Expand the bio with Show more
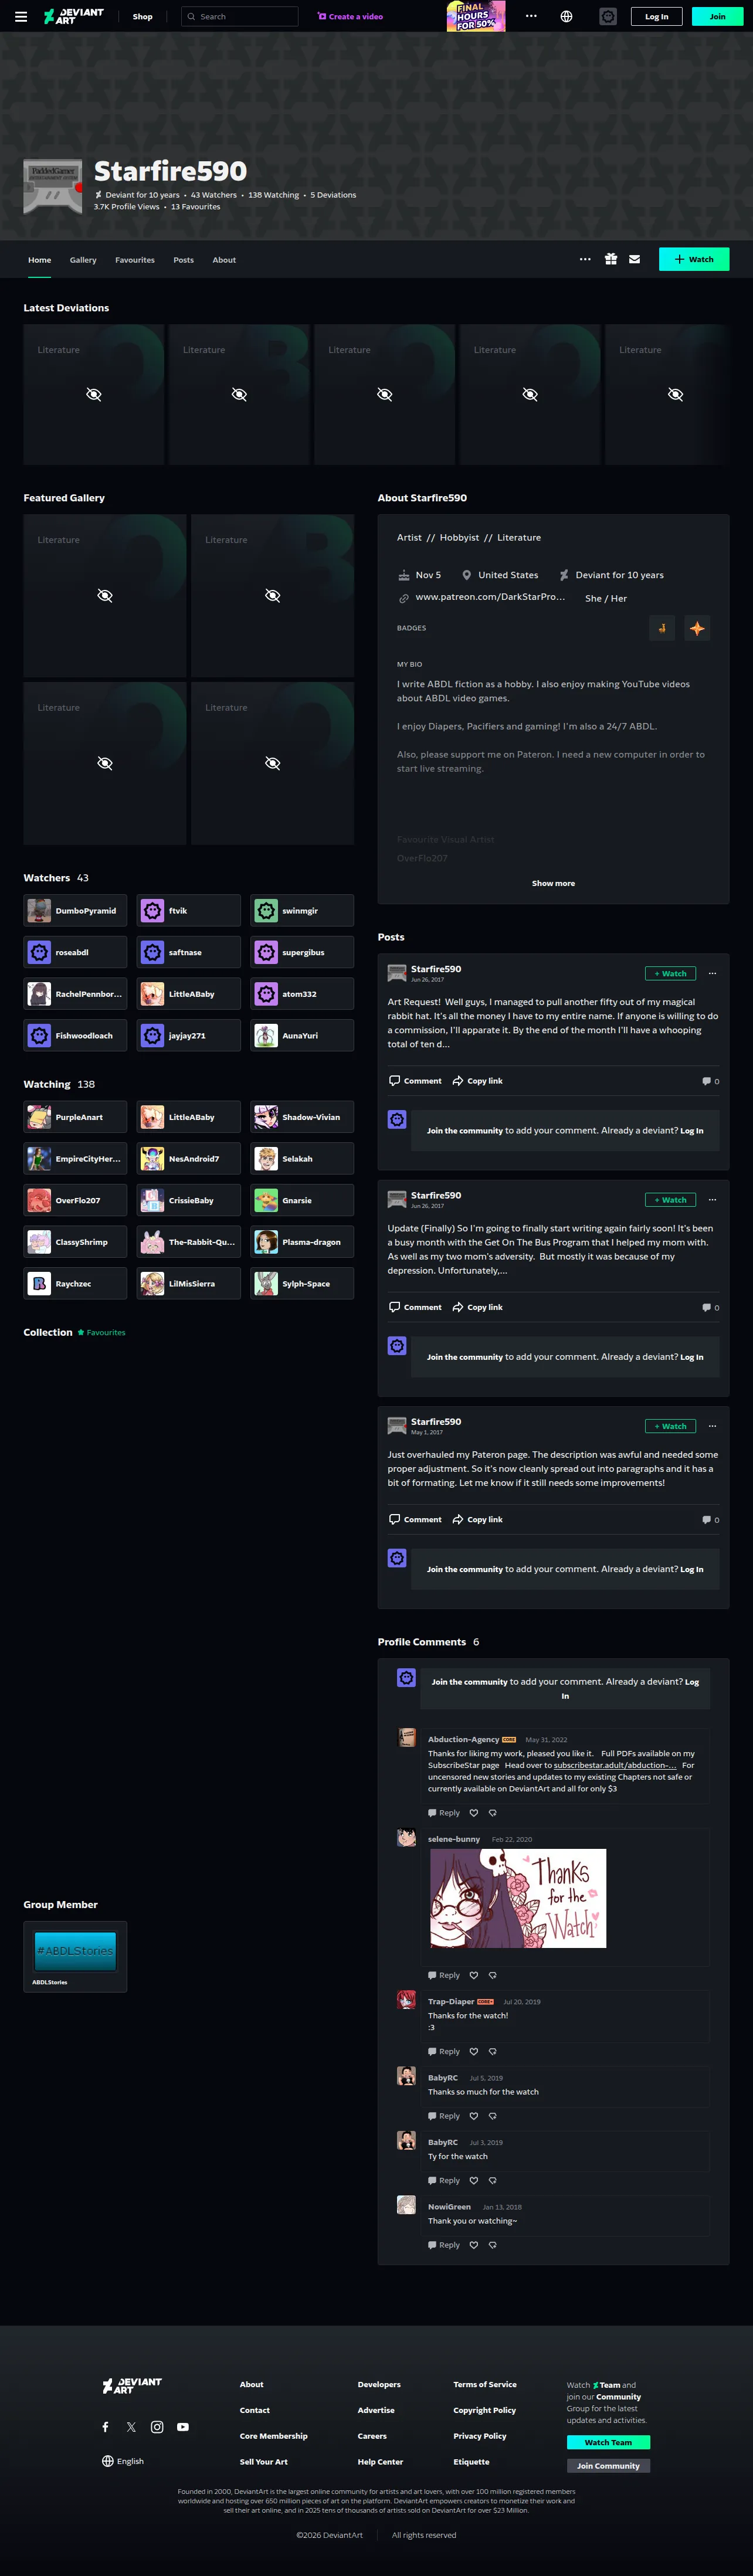Viewport: 753px width, 2576px height. click(x=553, y=883)
